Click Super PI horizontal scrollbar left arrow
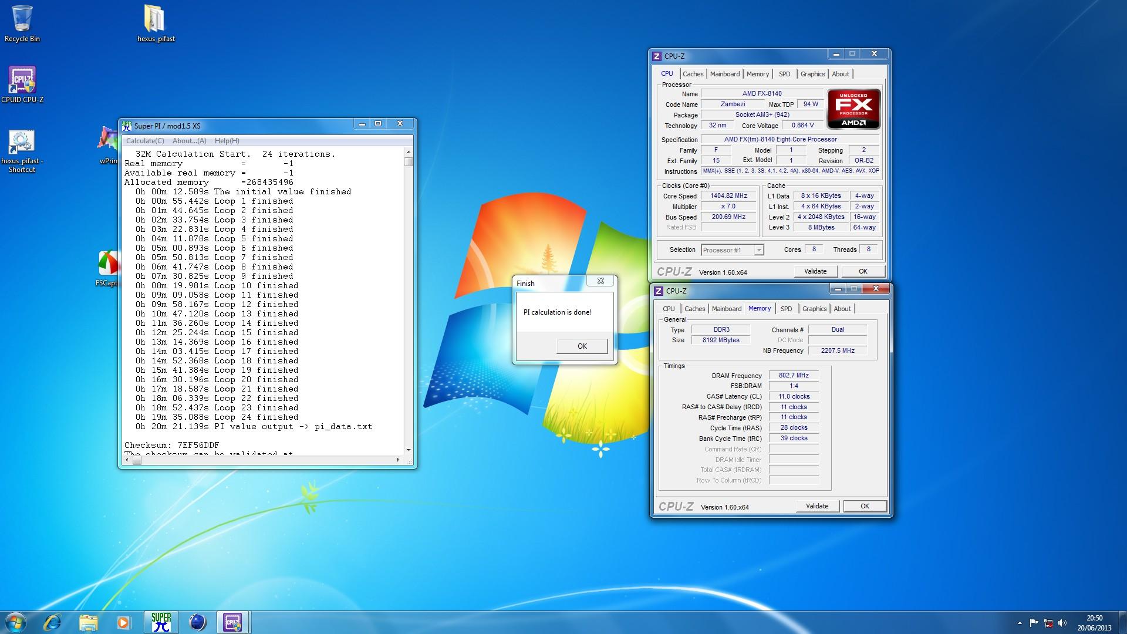1127x634 pixels. (127, 460)
